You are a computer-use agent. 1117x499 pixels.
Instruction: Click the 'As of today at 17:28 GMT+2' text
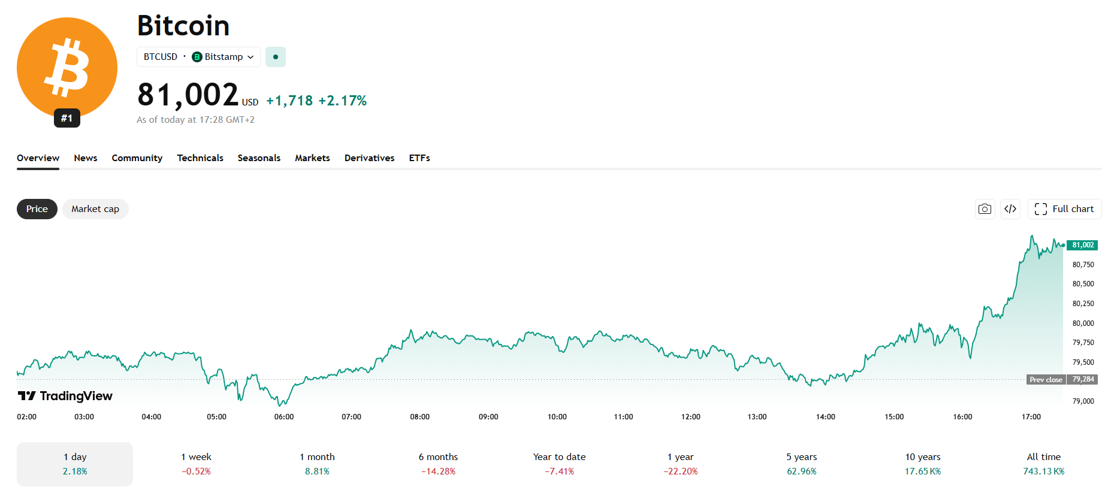(x=195, y=120)
